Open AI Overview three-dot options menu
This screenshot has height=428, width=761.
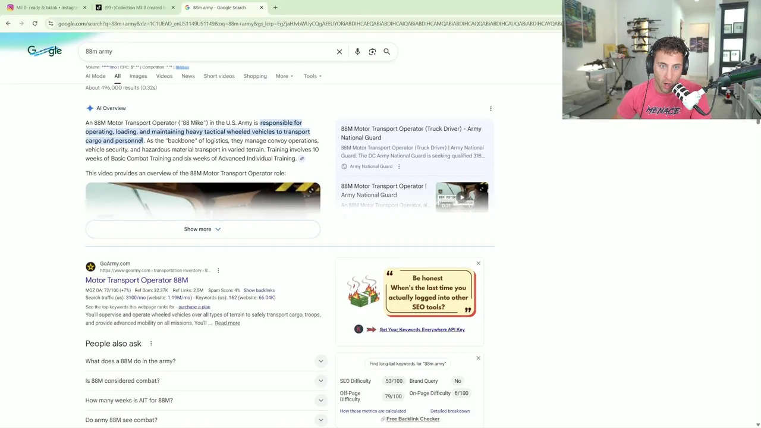(490, 108)
